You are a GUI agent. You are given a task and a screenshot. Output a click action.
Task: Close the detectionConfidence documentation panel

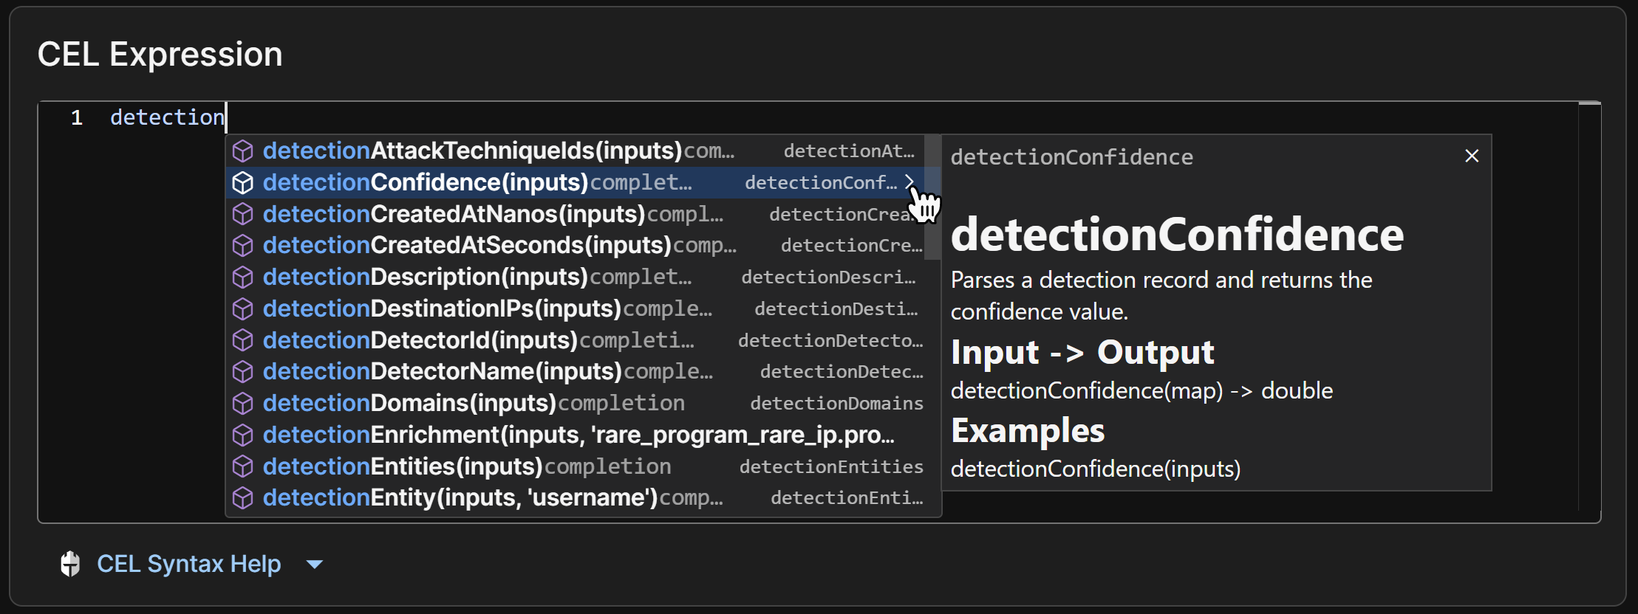tap(1472, 156)
